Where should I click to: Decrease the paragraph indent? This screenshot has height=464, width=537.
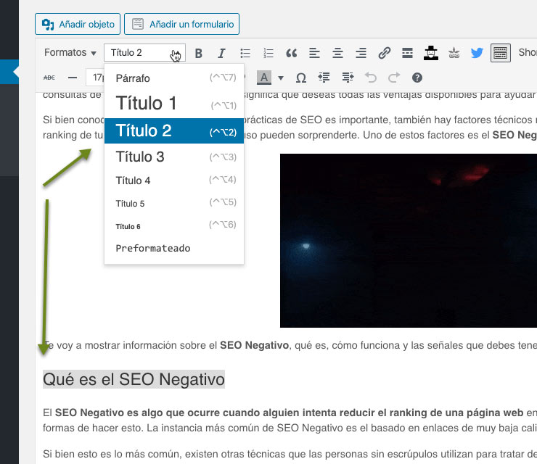(324, 78)
